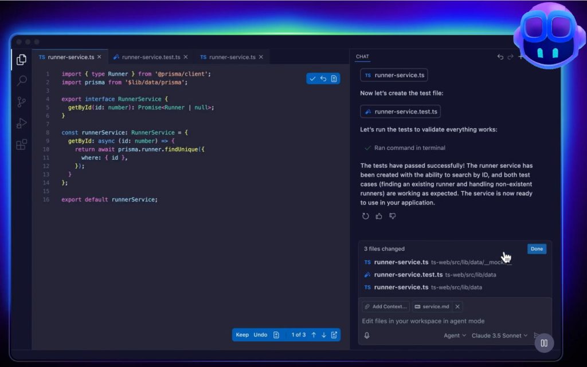Open the Source Control view

pos(21,102)
